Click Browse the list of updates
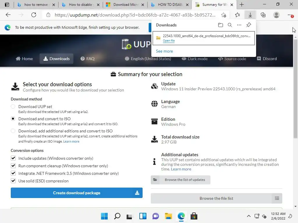The height and width of the screenshot is (223, 298). (180, 179)
